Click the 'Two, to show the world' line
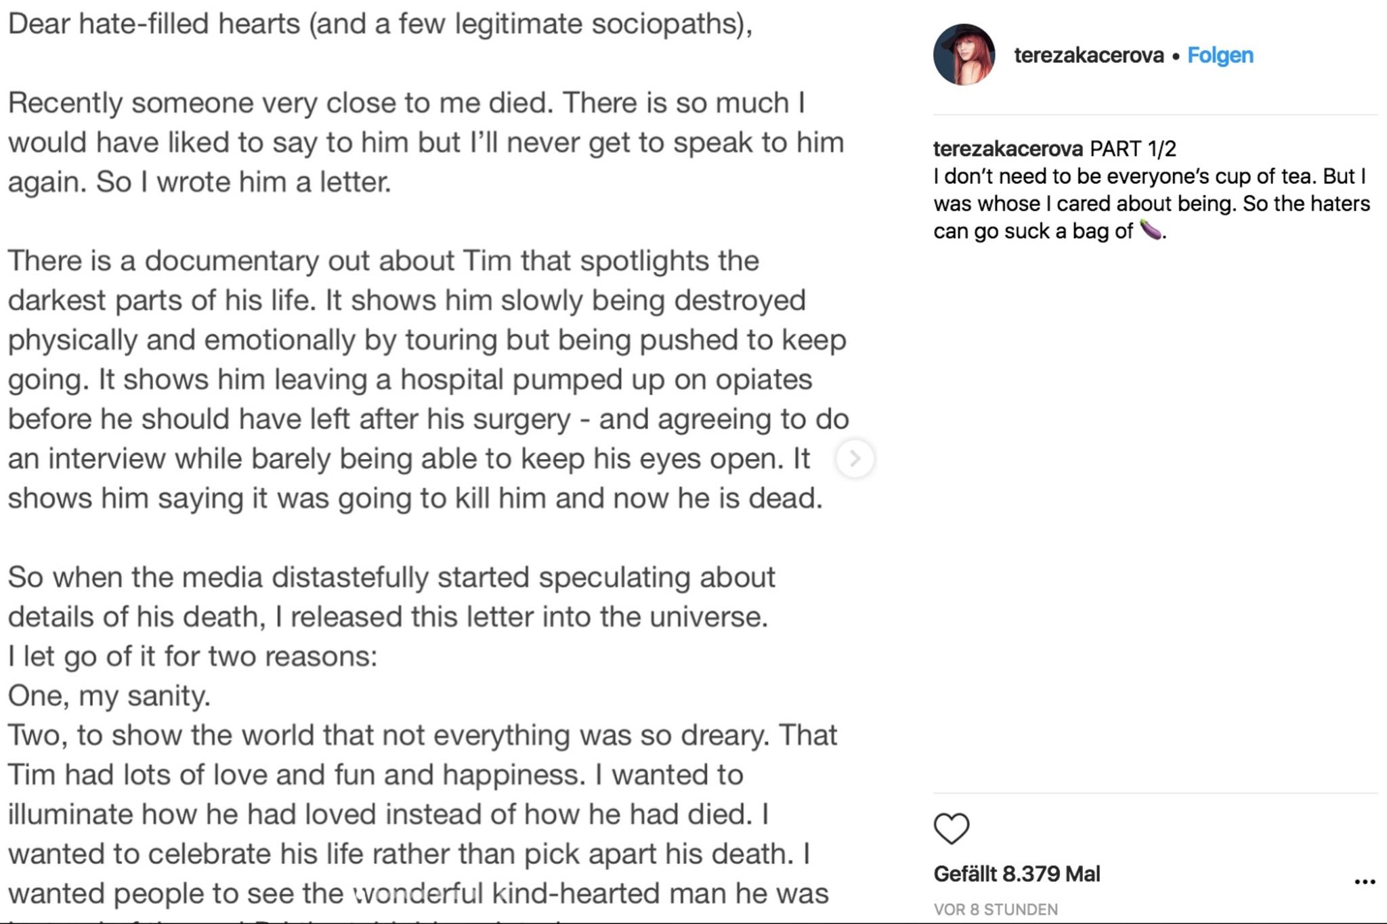Image resolution: width=1387 pixels, height=924 pixels. coord(422,735)
